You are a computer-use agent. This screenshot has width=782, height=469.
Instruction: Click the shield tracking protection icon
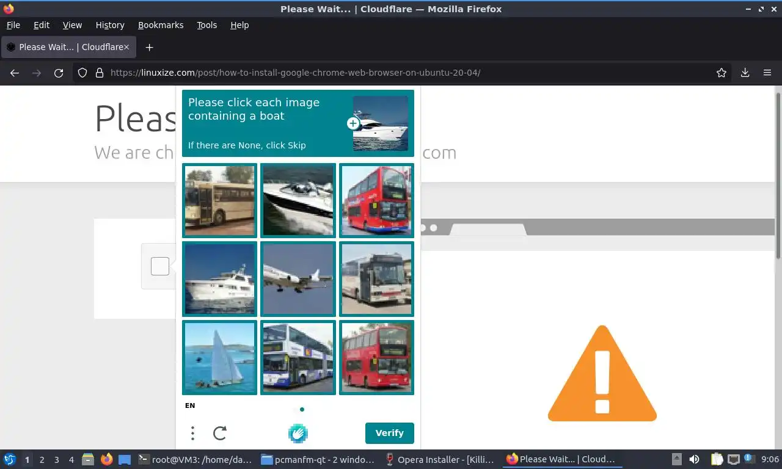(x=82, y=73)
